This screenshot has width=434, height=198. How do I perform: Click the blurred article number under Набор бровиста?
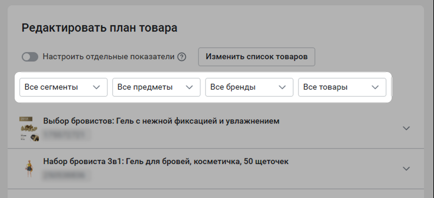(x=66, y=175)
